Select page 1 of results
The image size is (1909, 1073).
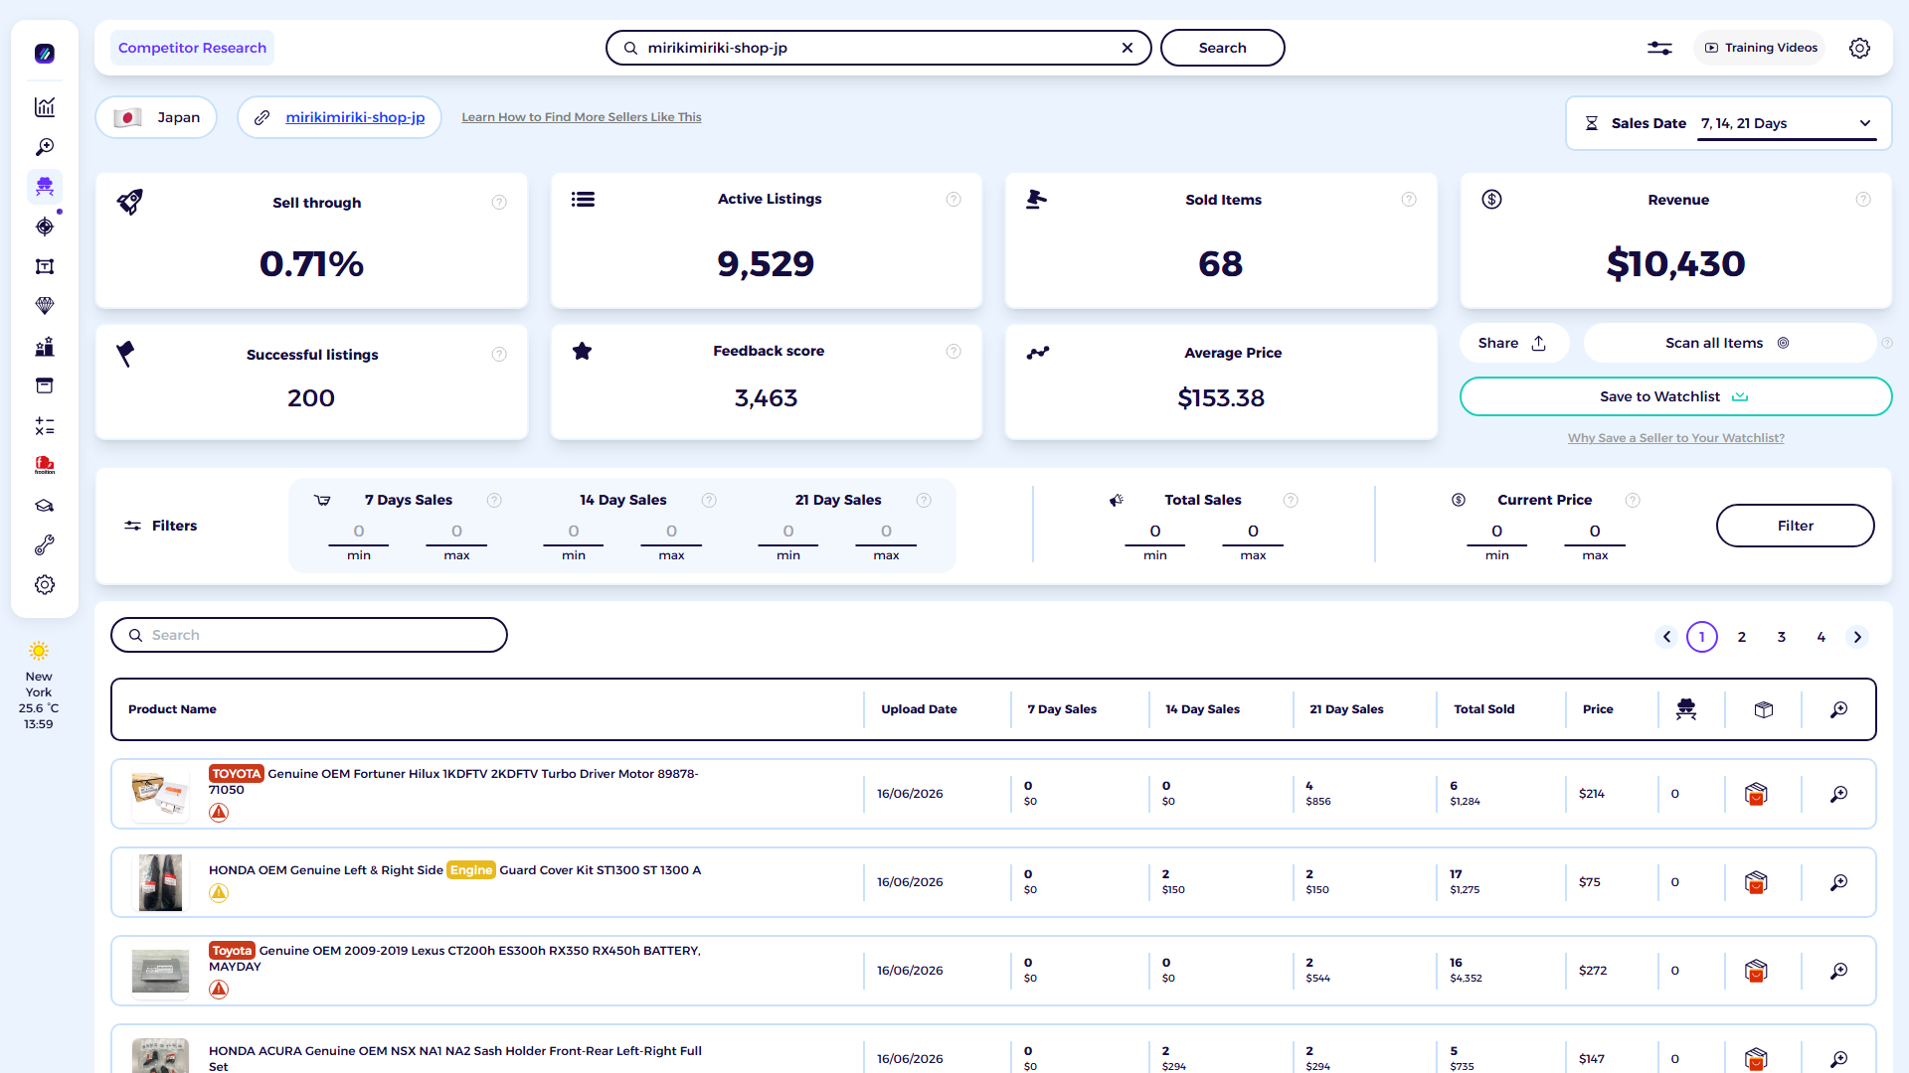(1702, 637)
